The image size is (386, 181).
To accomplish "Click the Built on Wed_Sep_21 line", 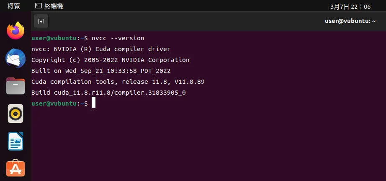I will tap(101, 71).
